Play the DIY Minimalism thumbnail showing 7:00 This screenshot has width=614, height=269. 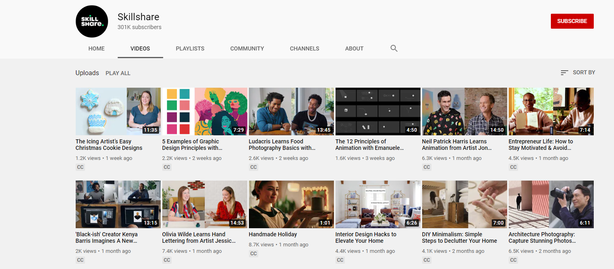tap(465, 204)
